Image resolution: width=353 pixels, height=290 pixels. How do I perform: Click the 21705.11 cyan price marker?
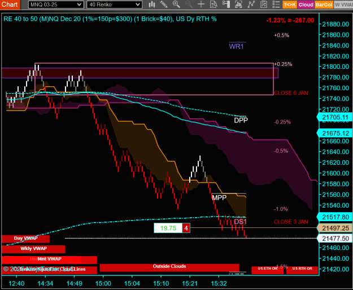point(335,117)
